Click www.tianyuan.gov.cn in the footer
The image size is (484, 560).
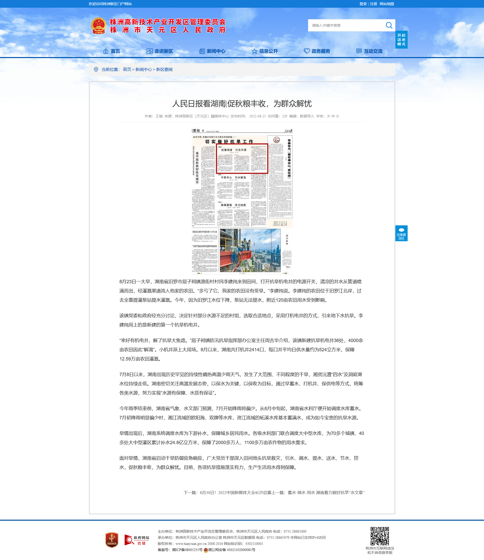coord(191,544)
